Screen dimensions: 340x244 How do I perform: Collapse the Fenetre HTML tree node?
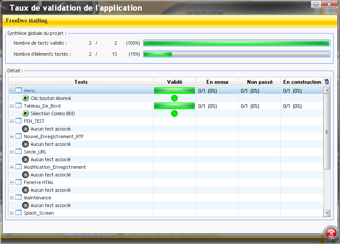(11, 182)
